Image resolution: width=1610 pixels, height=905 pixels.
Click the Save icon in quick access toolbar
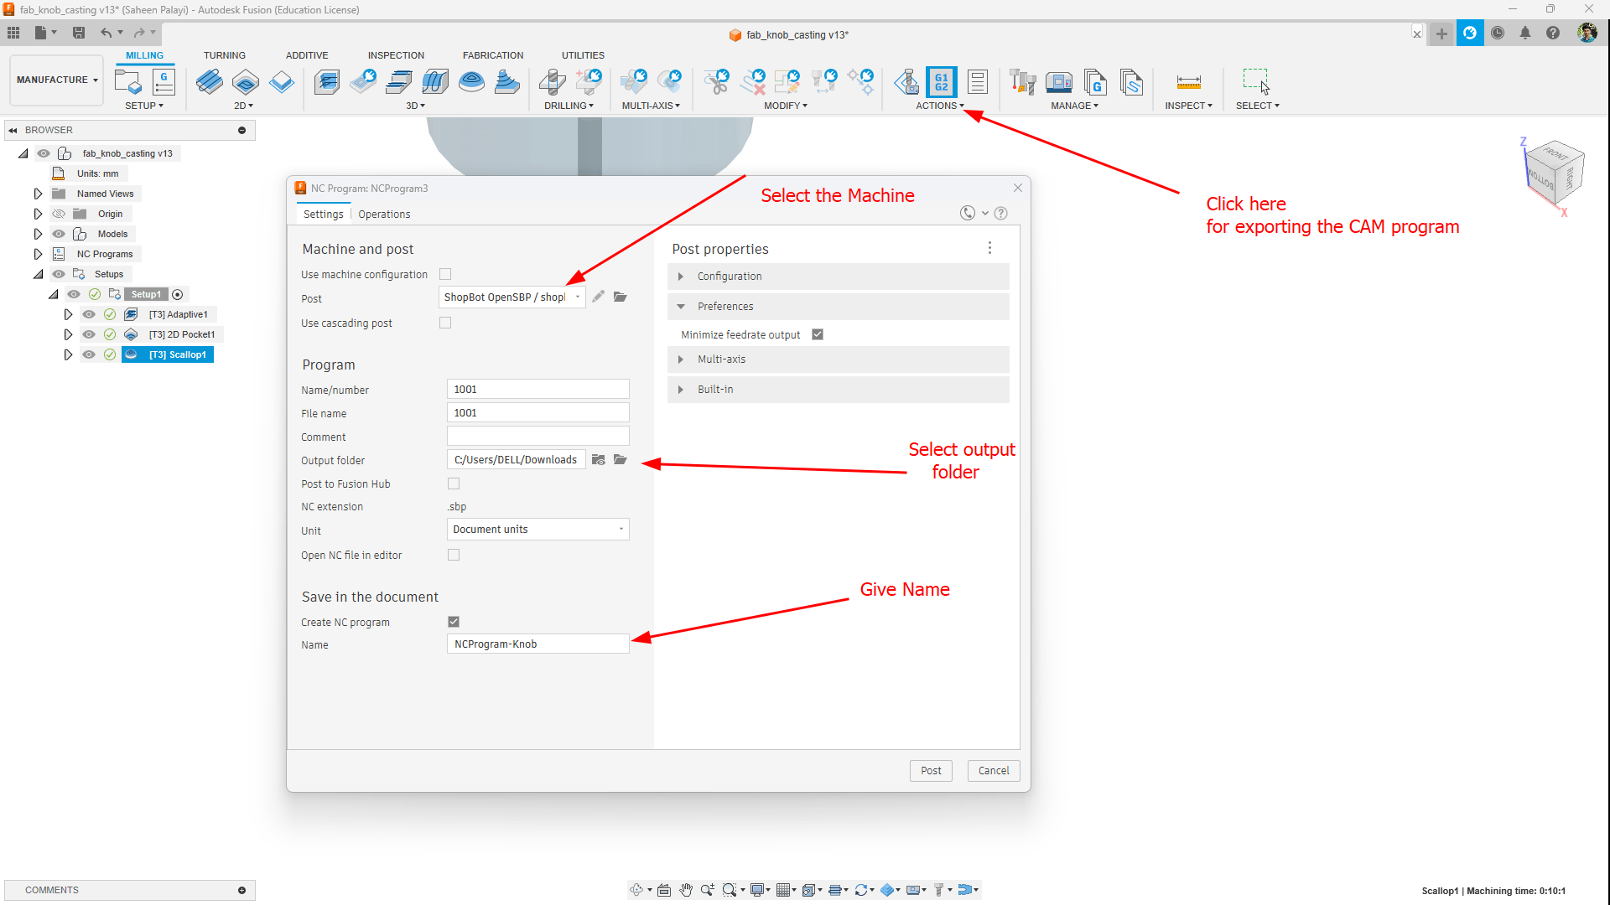pyautogui.click(x=79, y=33)
